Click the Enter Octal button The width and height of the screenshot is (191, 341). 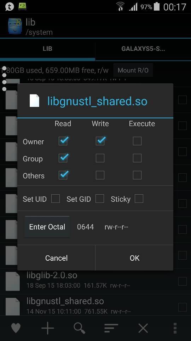(47, 227)
